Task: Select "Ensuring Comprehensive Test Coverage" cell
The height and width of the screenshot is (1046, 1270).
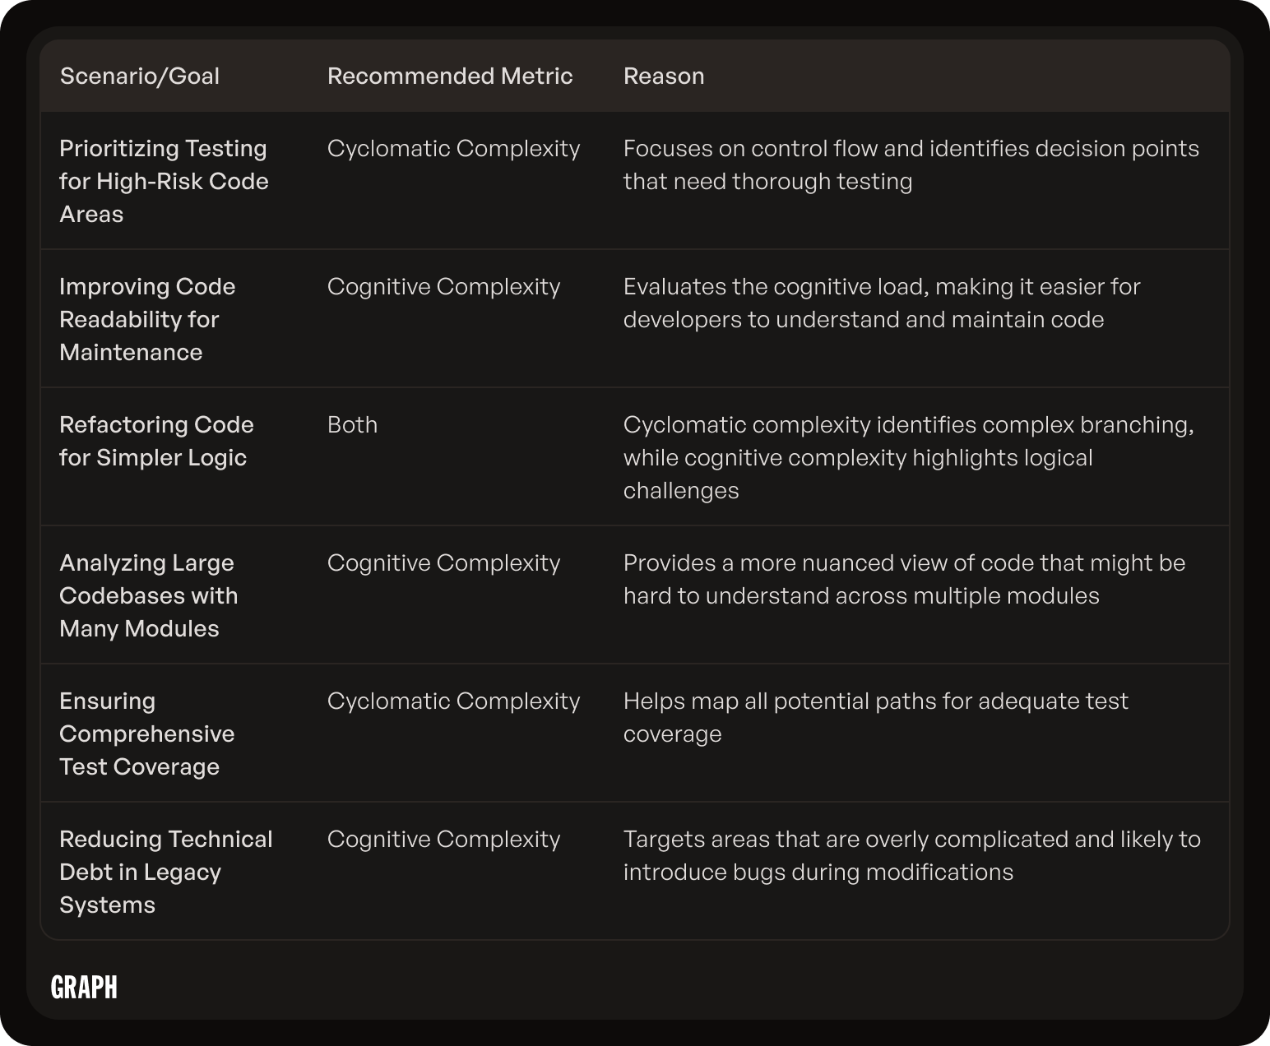Action: (147, 734)
